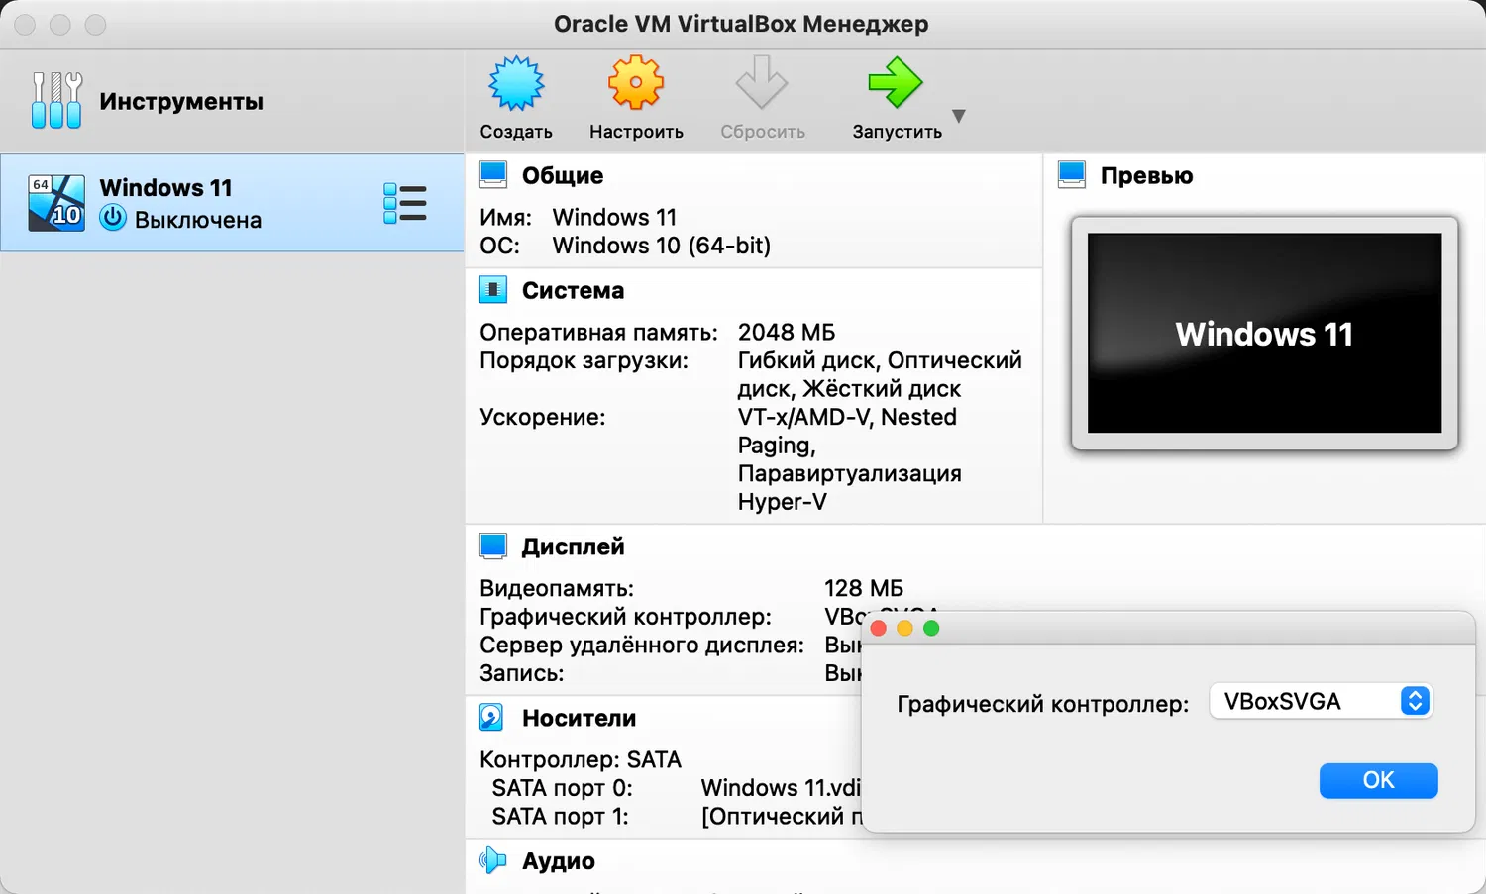Screen dimensions: 1486x894
Task: Open the Windows 11 VM list menu icon
Action: [x=405, y=203]
